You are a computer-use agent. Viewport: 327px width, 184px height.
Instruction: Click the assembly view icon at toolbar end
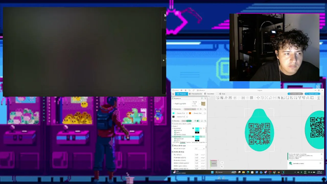[319, 98]
